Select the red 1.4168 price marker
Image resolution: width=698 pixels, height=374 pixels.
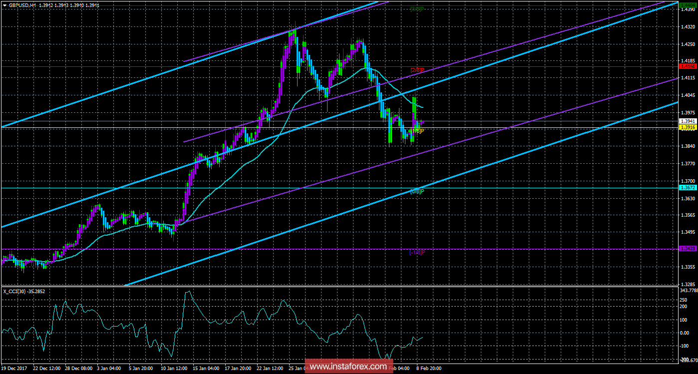point(689,65)
